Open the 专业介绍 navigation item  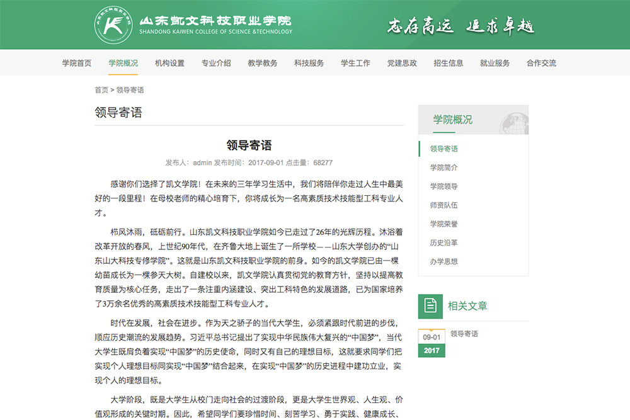tap(216, 63)
